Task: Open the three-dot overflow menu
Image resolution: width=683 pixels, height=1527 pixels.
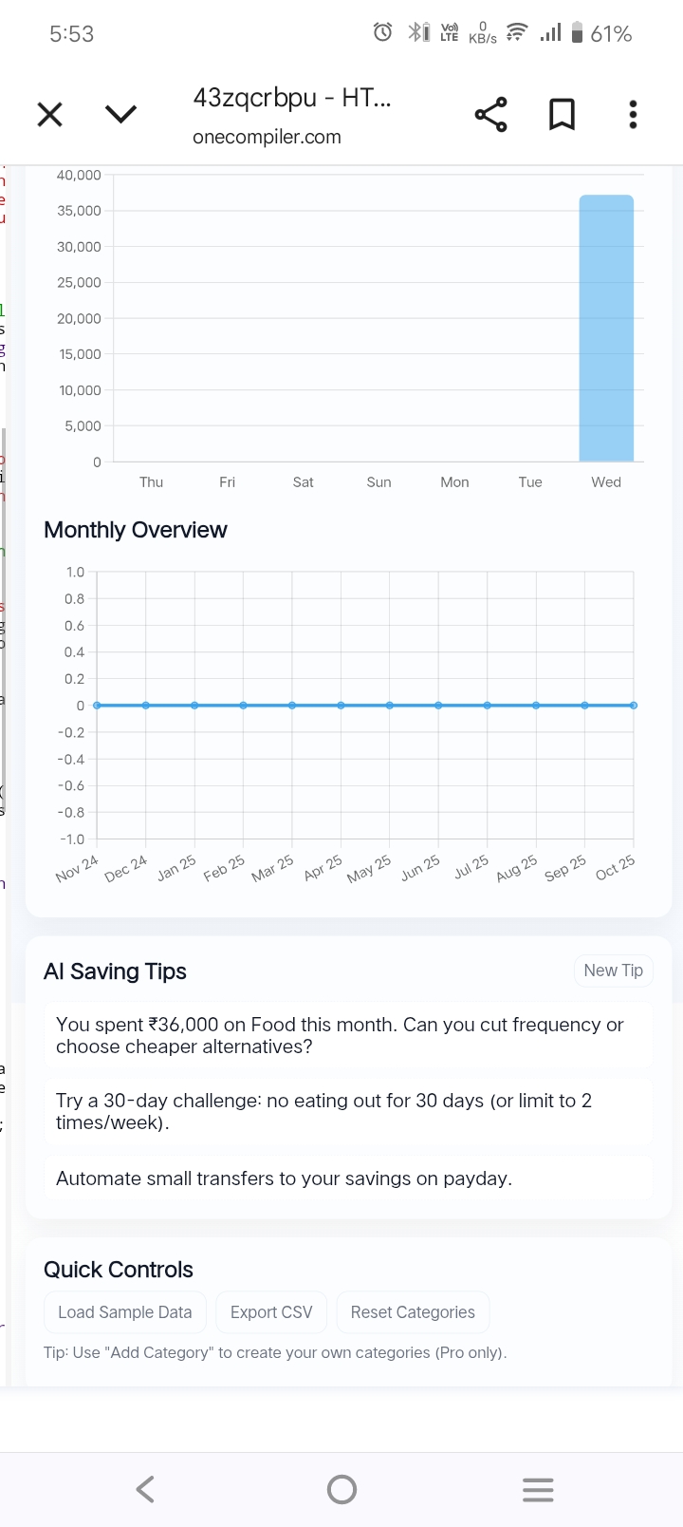Action: point(633,115)
